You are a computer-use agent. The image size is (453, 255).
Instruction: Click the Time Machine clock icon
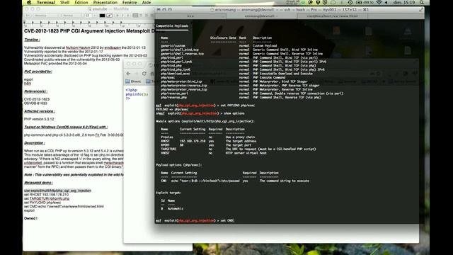pos(350,3)
